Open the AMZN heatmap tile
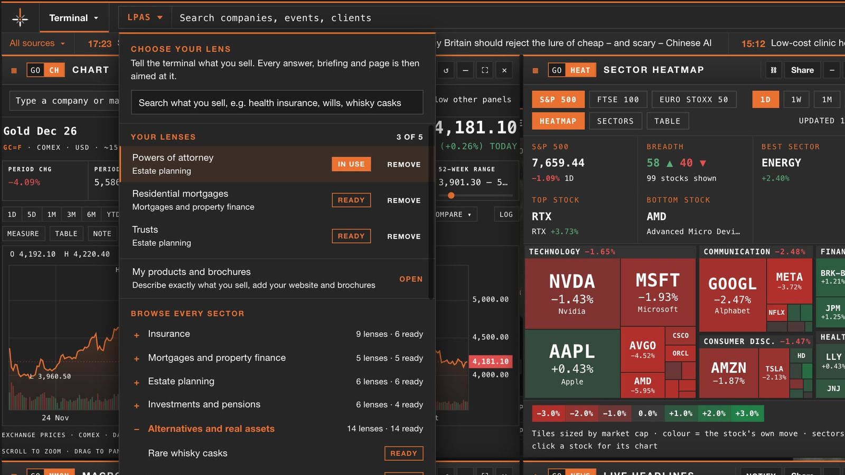 [728, 373]
